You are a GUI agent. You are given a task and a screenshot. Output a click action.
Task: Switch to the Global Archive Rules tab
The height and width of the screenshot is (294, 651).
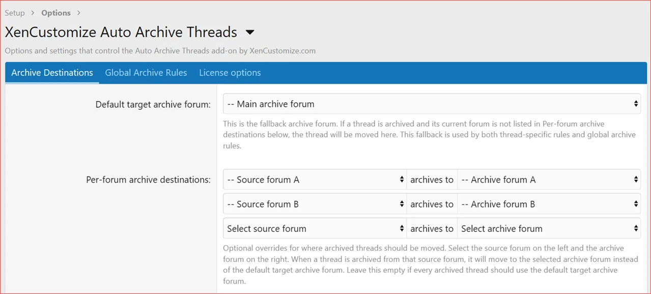coord(146,73)
